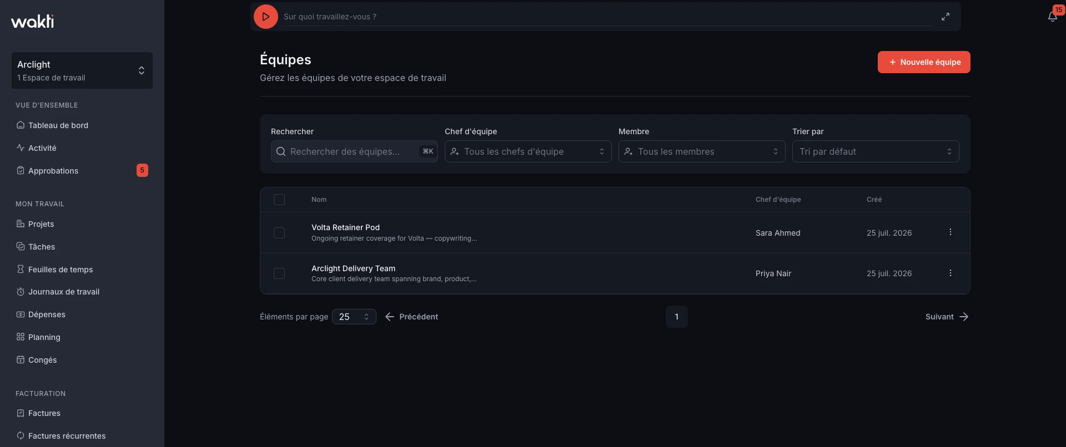Focus the Rechercher des équipes search field
Screen dimensions: 1066x447
click(x=354, y=151)
